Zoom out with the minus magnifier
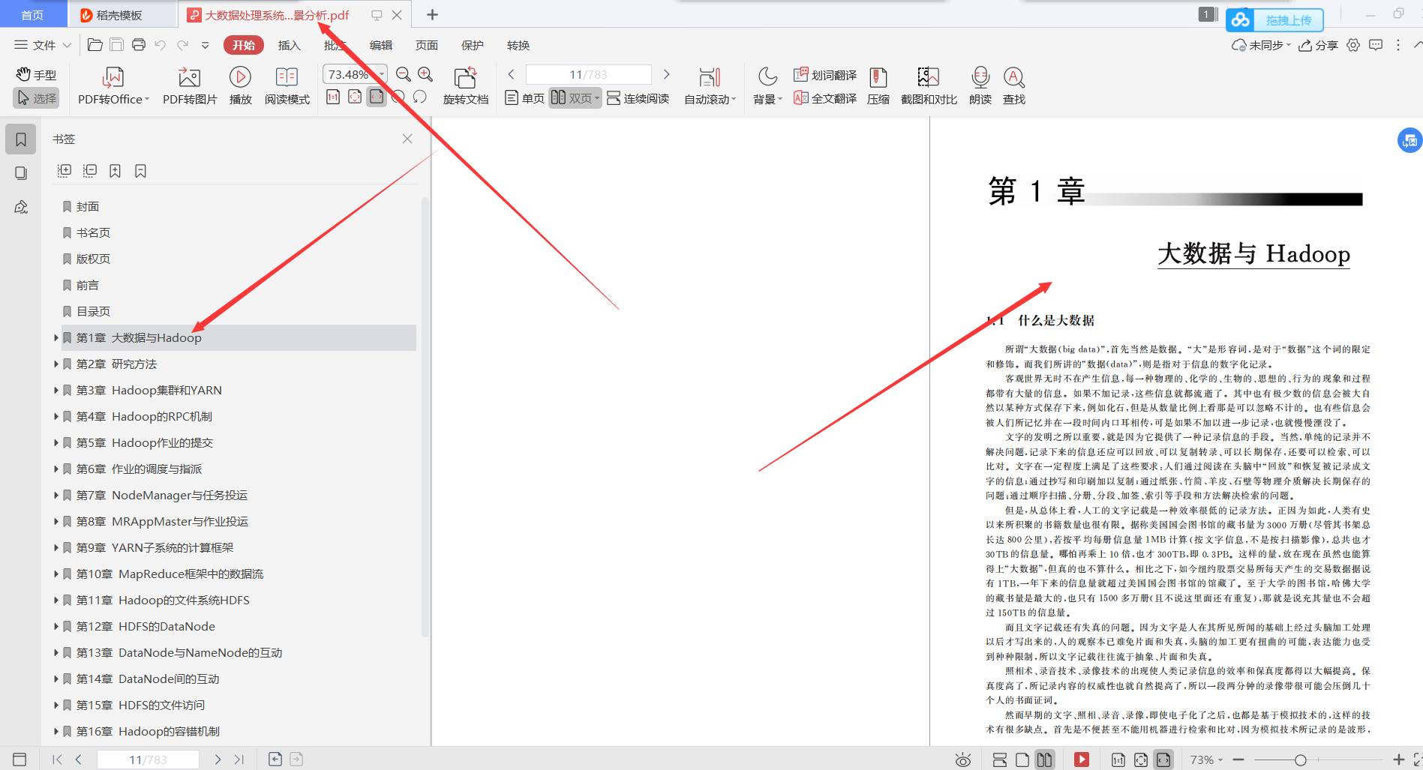Screen dimensions: 1423x770 point(404,74)
